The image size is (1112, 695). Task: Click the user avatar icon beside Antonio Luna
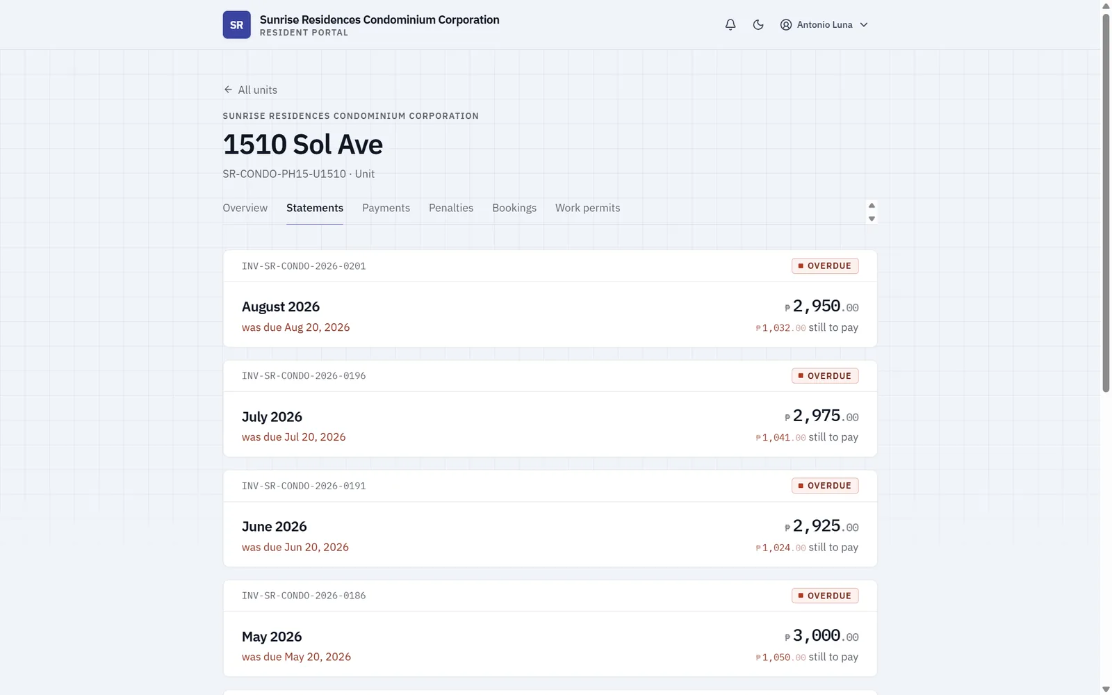[x=786, y=24]
